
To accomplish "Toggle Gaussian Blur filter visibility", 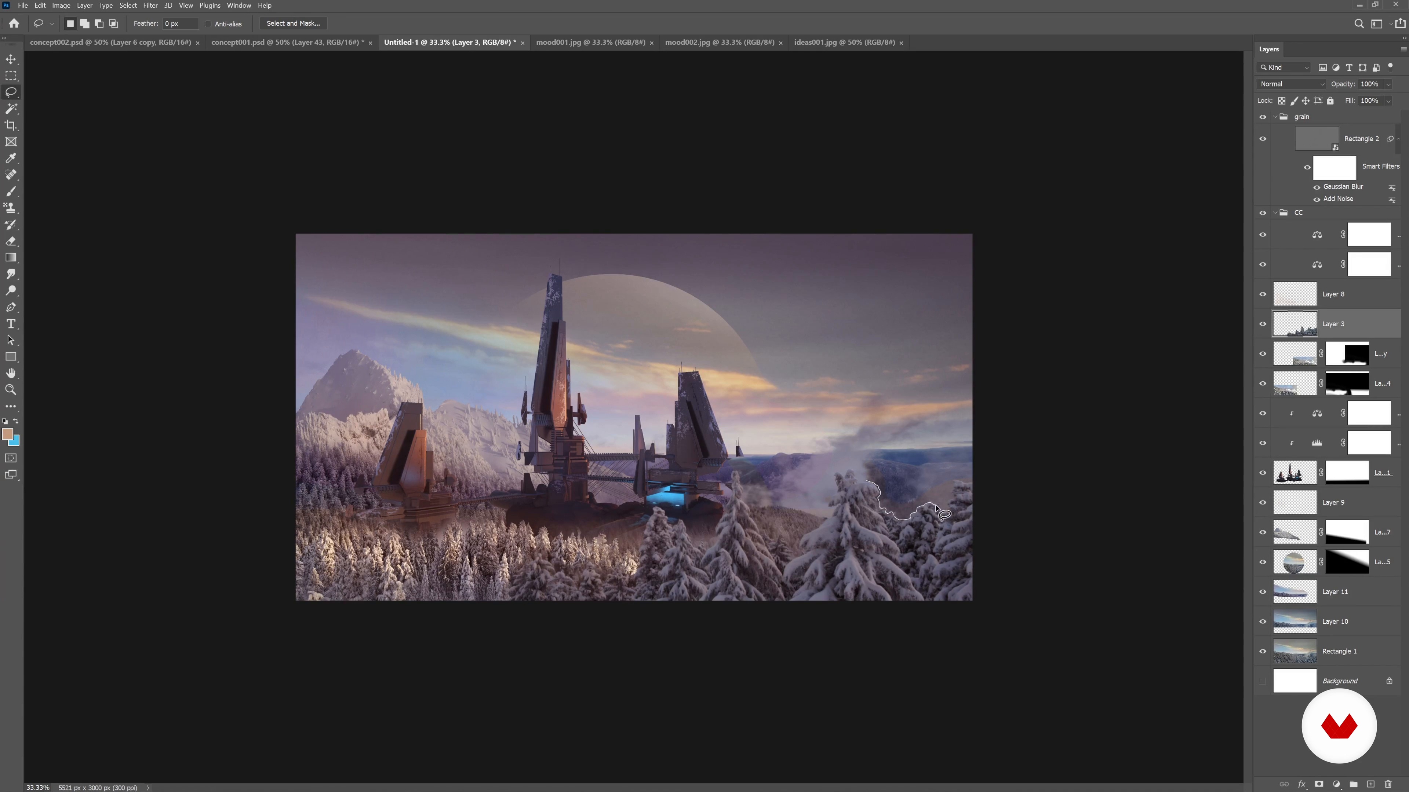I will pyautogui.click(x=1317, y=187).
